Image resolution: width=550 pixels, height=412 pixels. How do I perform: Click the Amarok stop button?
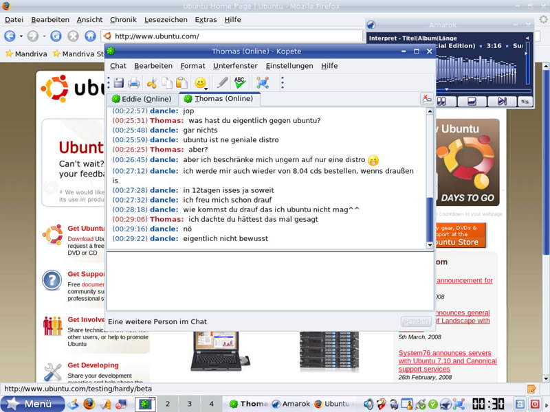point(472,102)
